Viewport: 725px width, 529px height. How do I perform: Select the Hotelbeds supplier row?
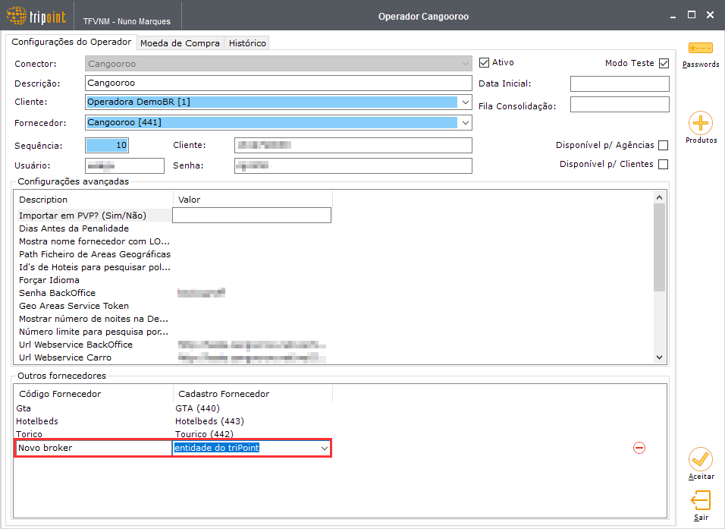tap(130, 421)
